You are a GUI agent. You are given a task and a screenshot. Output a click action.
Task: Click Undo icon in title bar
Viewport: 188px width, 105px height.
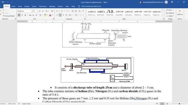3,2
